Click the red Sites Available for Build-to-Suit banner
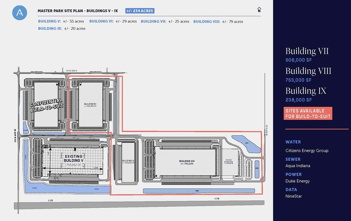This screenshot has height=221, width=351. tap(308, 114)
